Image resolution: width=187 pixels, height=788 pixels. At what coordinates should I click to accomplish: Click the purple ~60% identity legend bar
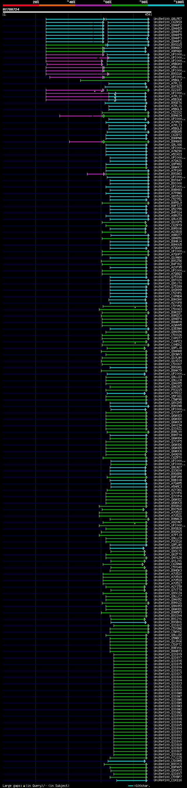(93, 5)
